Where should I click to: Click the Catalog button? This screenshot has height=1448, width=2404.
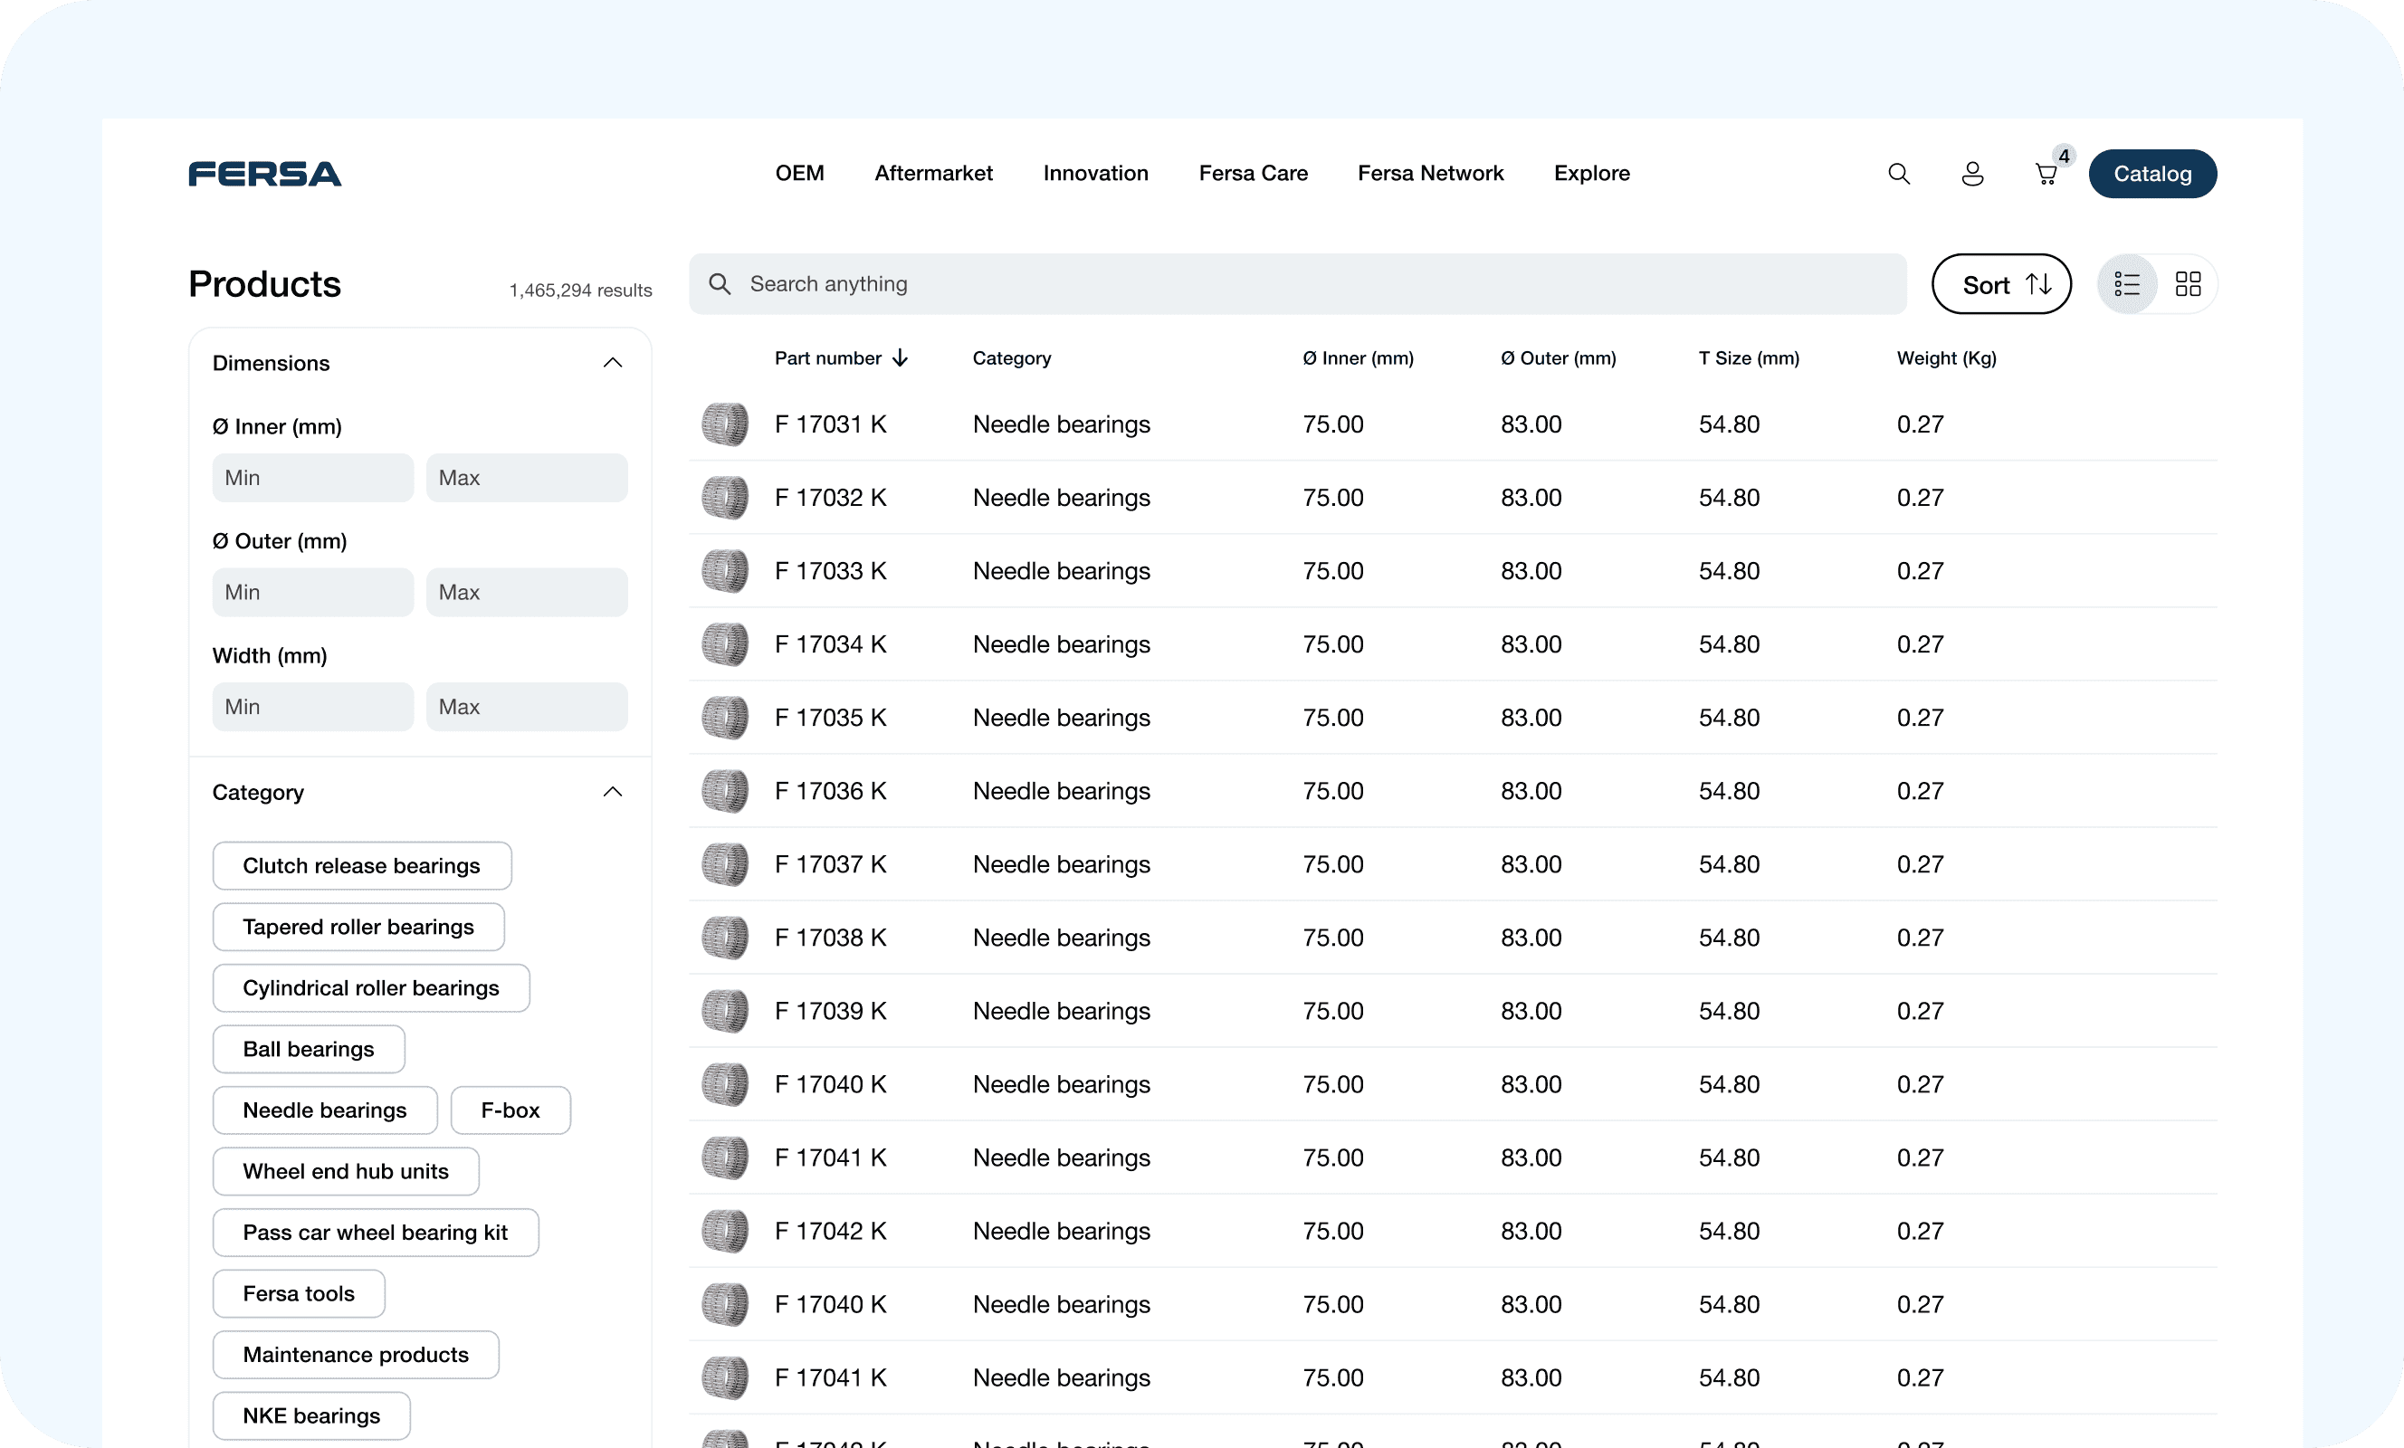point(2152,174)
